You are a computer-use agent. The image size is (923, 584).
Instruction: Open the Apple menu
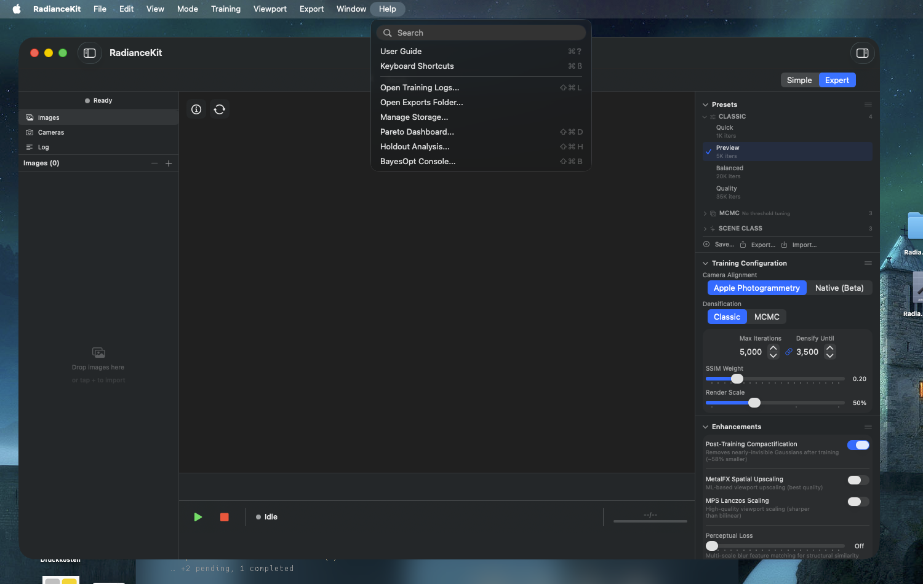point(17,9)
